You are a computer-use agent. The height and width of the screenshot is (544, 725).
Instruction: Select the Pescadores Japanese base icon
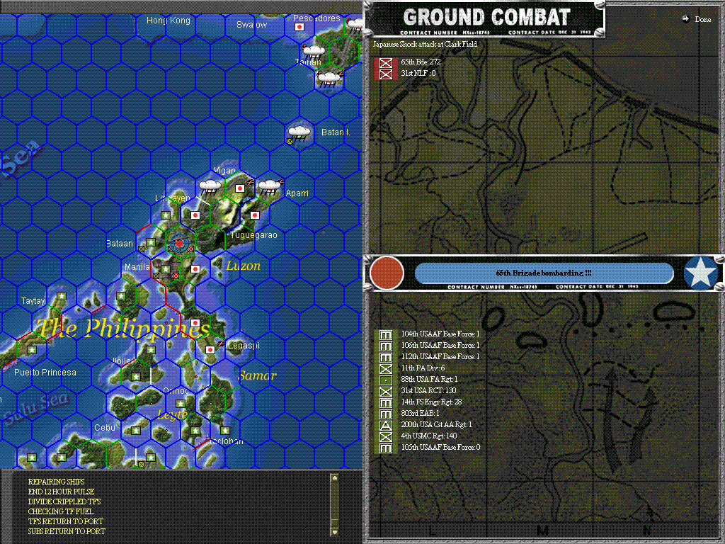click(299, 27)
